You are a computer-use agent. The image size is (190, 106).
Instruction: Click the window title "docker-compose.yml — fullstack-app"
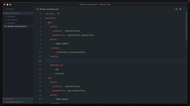click(95, 4)
